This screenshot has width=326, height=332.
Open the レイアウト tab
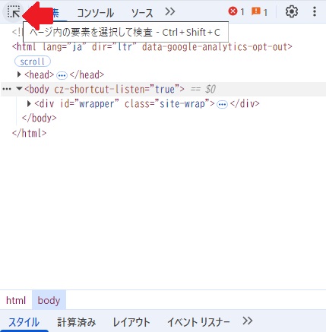131,322
